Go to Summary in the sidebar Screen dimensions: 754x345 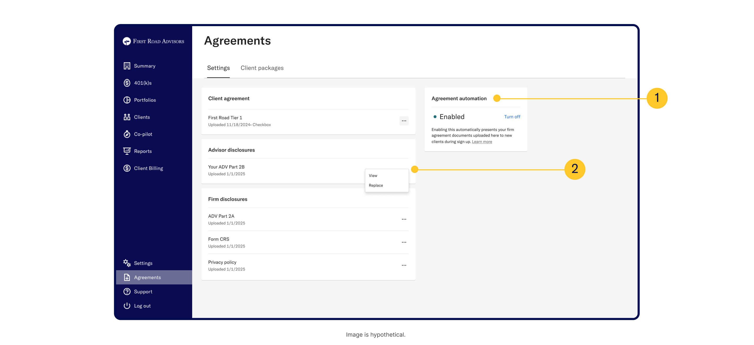[145, 66]
